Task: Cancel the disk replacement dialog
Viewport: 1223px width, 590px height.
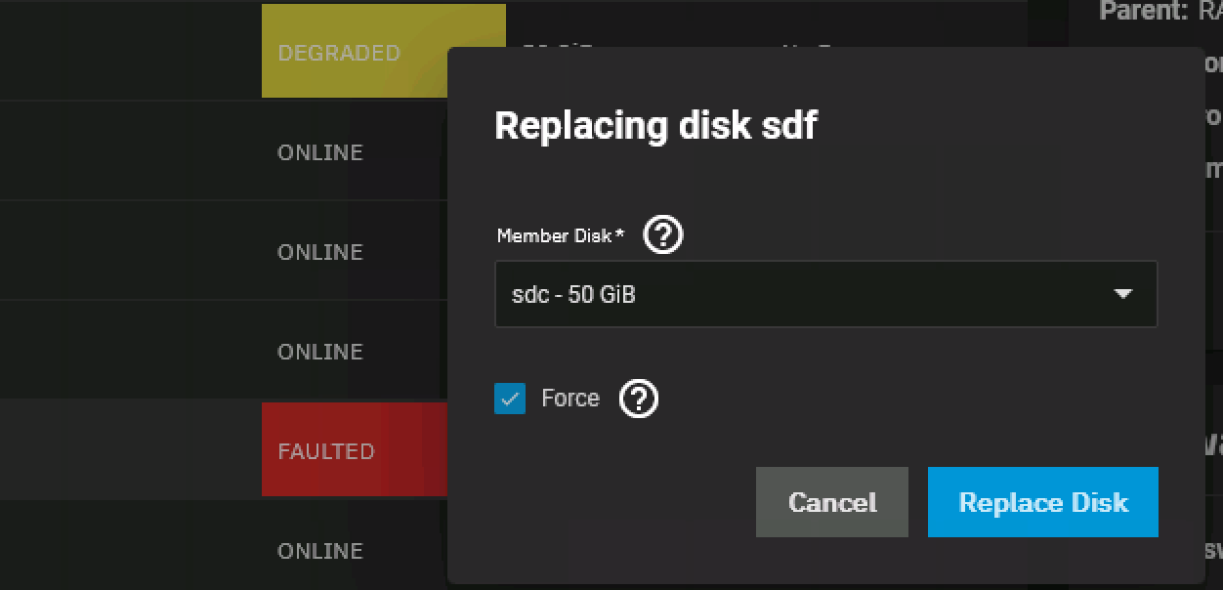Action: click(x=831, y=502)
